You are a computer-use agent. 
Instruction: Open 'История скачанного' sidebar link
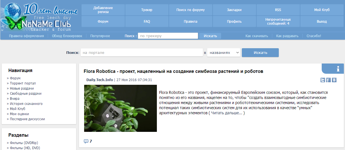[26, 104]
